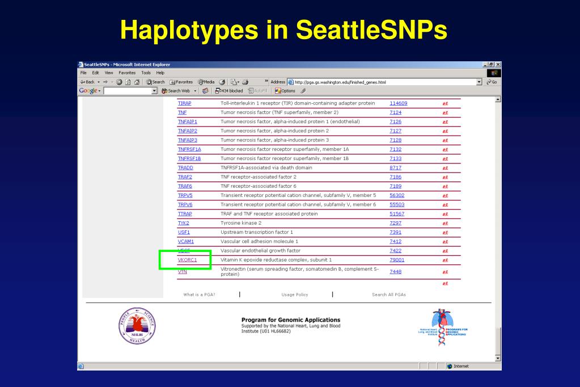Viewport: 580px width, 387px height.
Task: Open the Mail icon dropdown arrow
Action: click(x=239, y=82)
